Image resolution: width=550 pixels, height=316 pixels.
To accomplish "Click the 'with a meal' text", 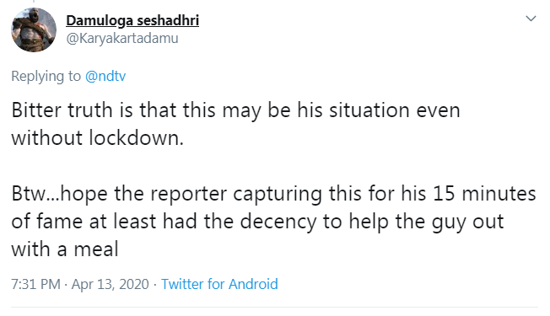I will 65,249.
